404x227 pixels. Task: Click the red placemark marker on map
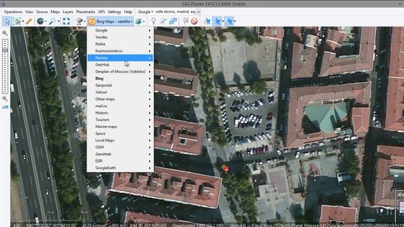coord(225,168)
